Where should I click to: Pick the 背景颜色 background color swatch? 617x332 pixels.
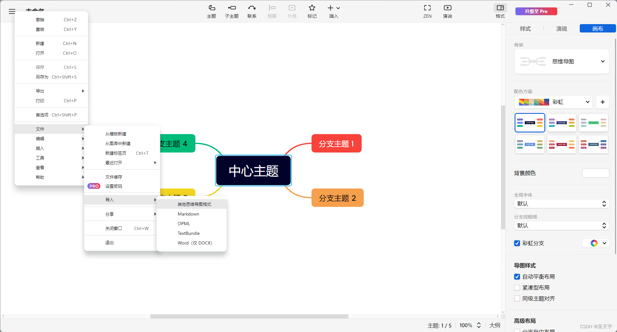(x=595, y=173)
